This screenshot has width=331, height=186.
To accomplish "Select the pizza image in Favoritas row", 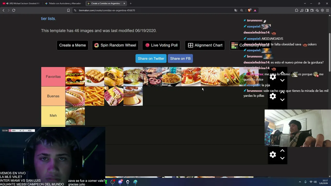I will click(210, 77).
